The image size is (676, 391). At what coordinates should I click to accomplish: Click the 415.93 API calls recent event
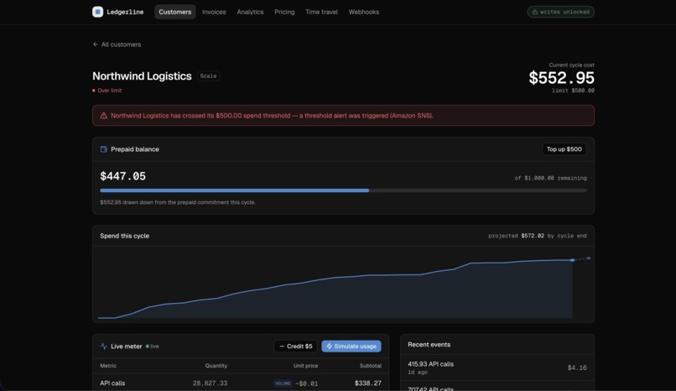pyautogui.click(x=497, y=368)
